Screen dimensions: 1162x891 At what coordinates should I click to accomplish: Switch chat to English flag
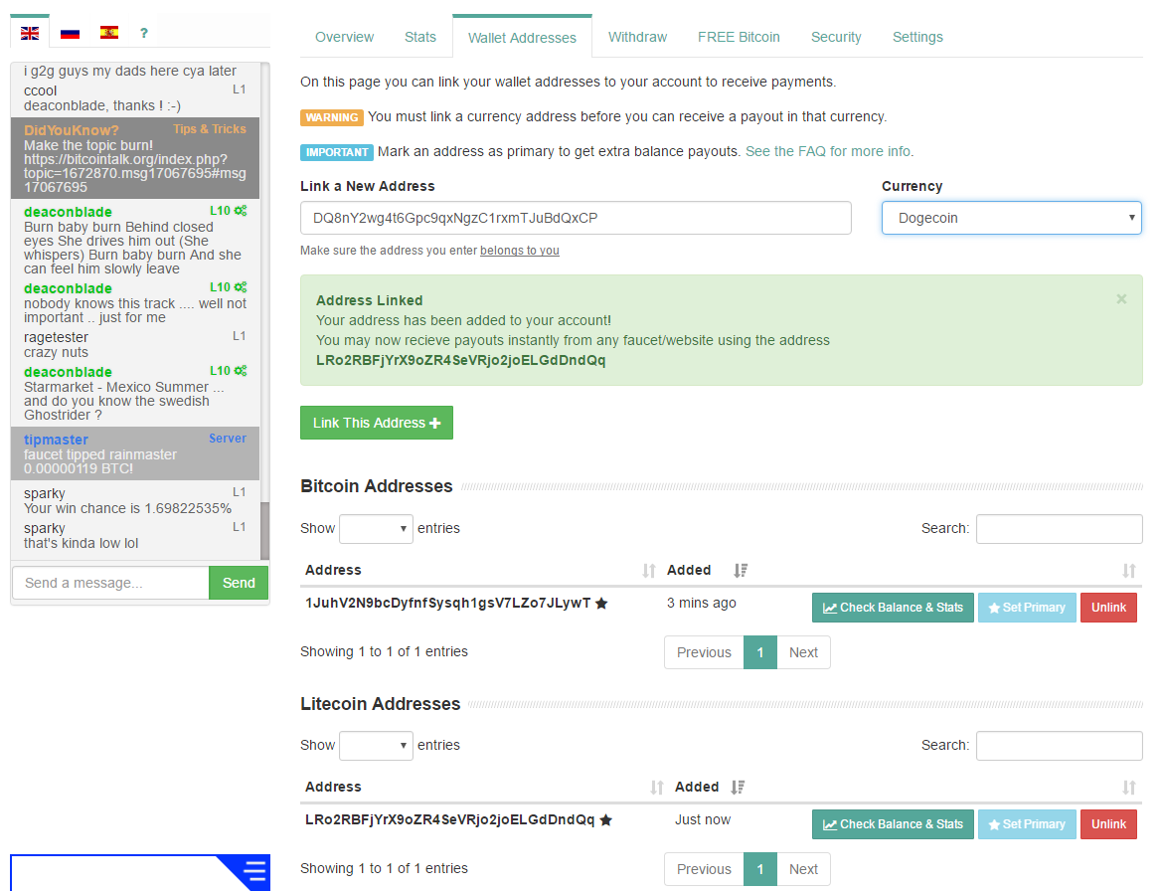[30, 33]
